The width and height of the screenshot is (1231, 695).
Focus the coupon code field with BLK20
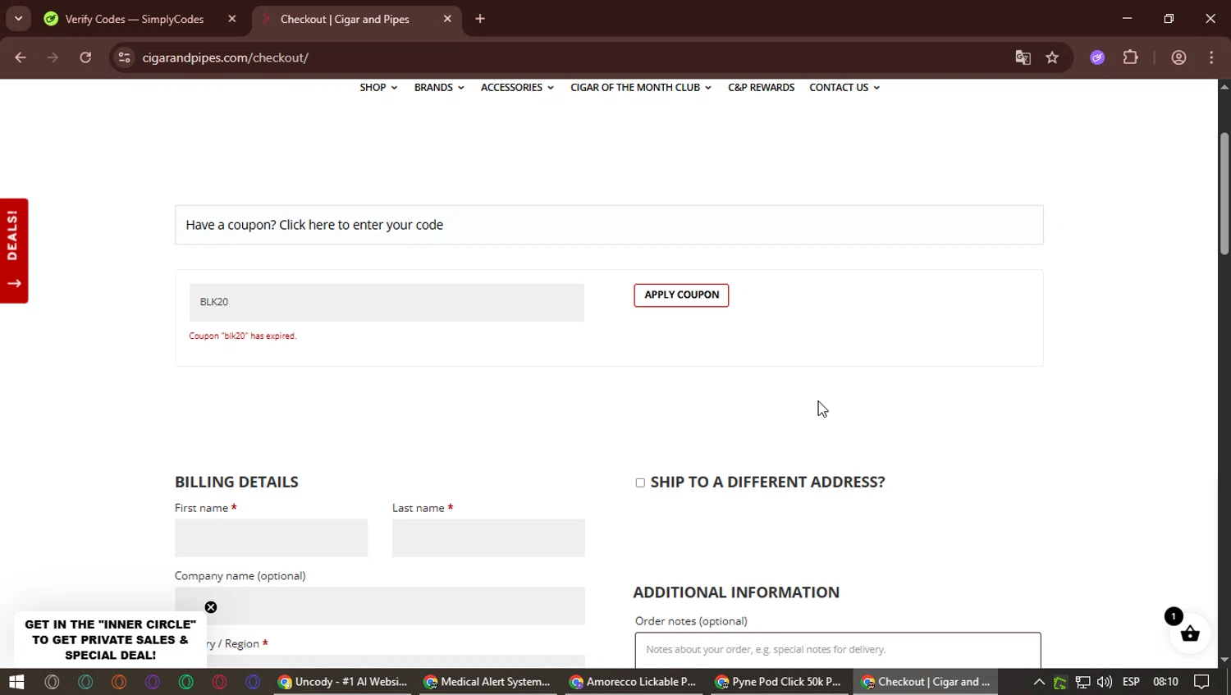click(x=387, y=302)
